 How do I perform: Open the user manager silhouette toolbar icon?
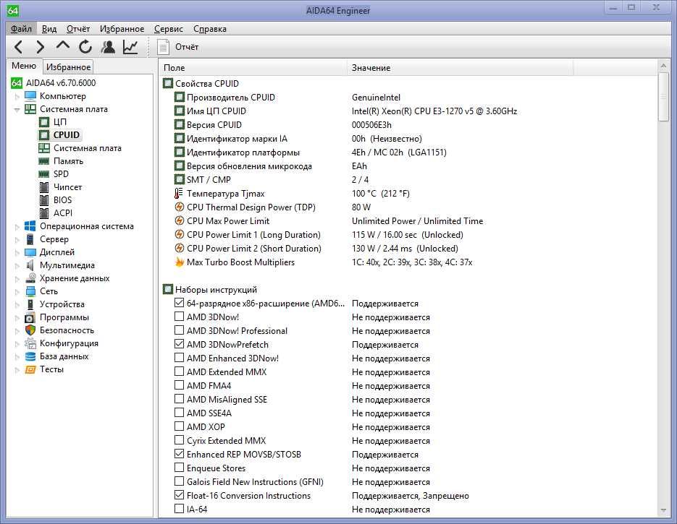tap(108, 46)
